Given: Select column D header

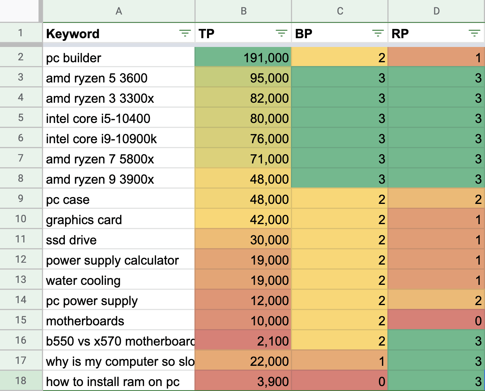Looking at the screenshot, I should point(436,11).
